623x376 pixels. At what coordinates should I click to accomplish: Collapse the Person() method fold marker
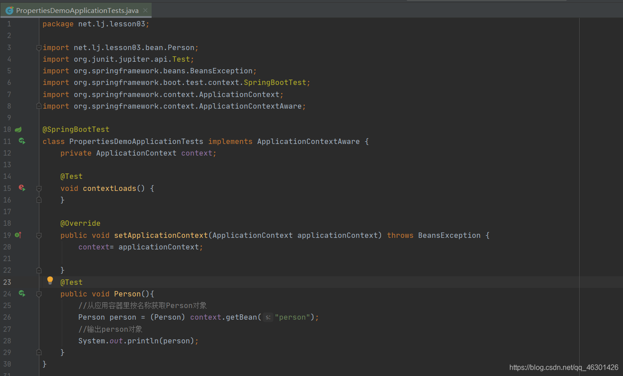39,294
